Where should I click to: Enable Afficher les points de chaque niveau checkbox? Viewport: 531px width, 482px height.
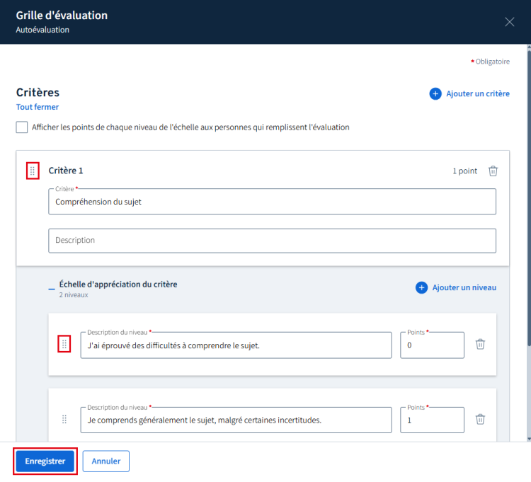click(x=22, y=127)
